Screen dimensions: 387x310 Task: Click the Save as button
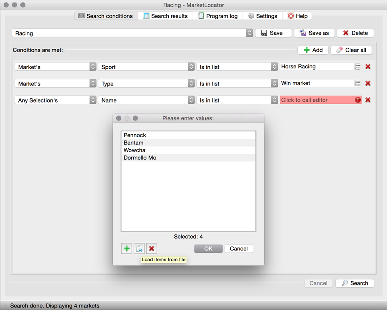pyautogui.click(x=314, y=33)
